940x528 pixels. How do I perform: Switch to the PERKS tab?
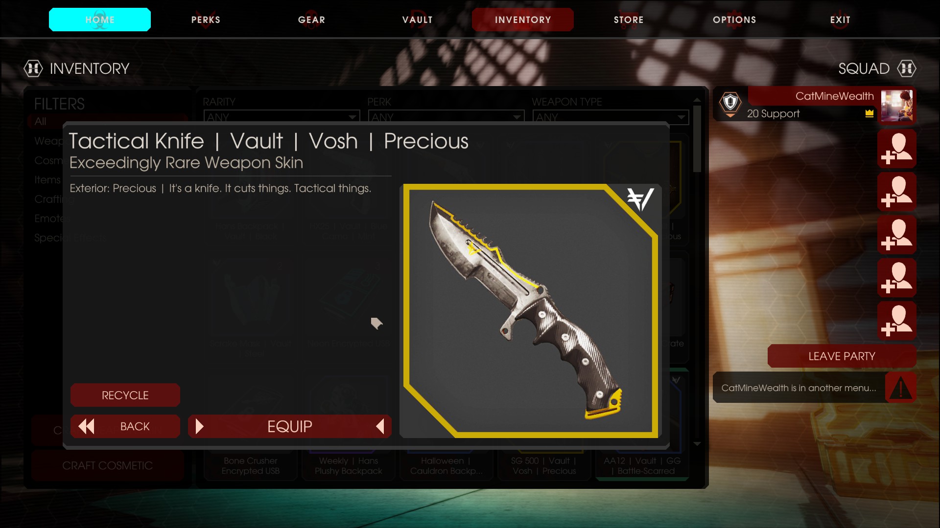point(206,20)
